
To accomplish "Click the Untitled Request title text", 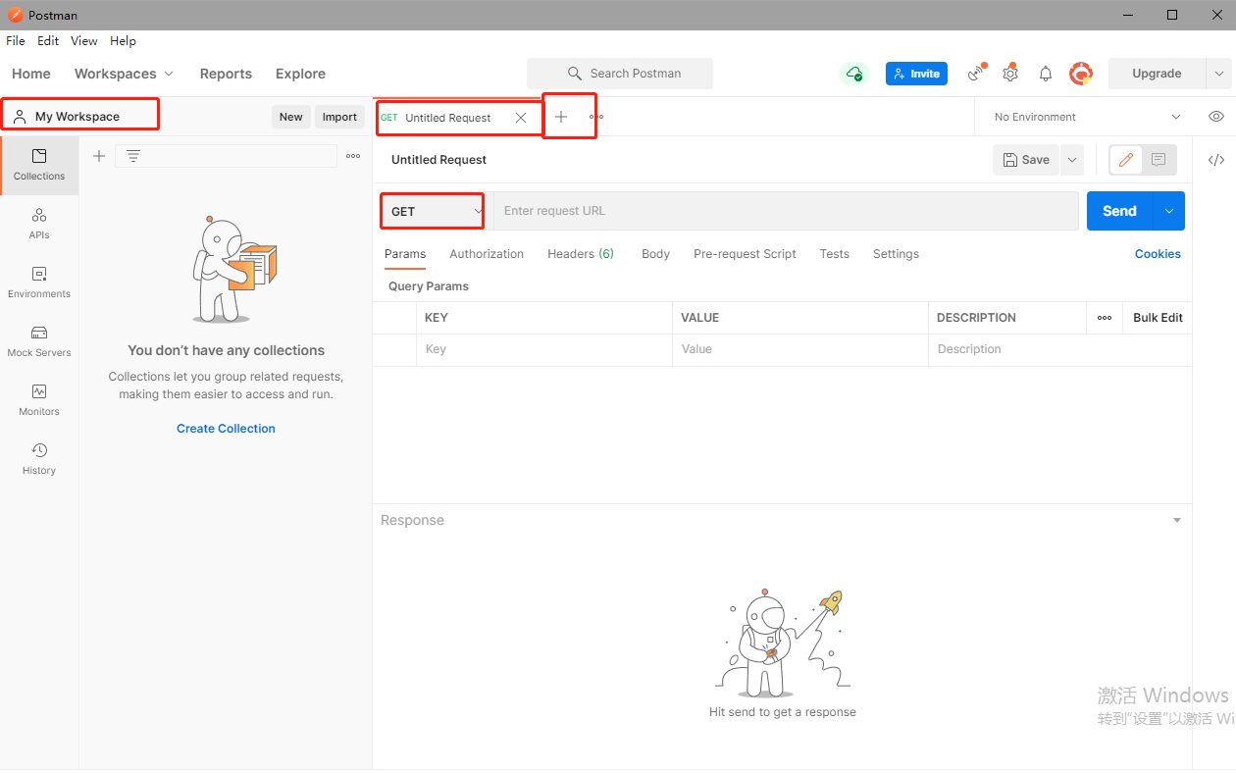I will 438,160.
